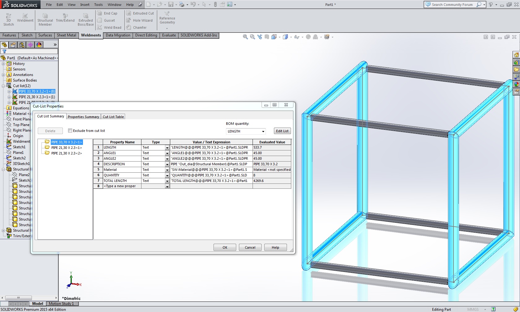Open the 3D Sketch tool
This screenshot has width=520, height=312.
8,19
